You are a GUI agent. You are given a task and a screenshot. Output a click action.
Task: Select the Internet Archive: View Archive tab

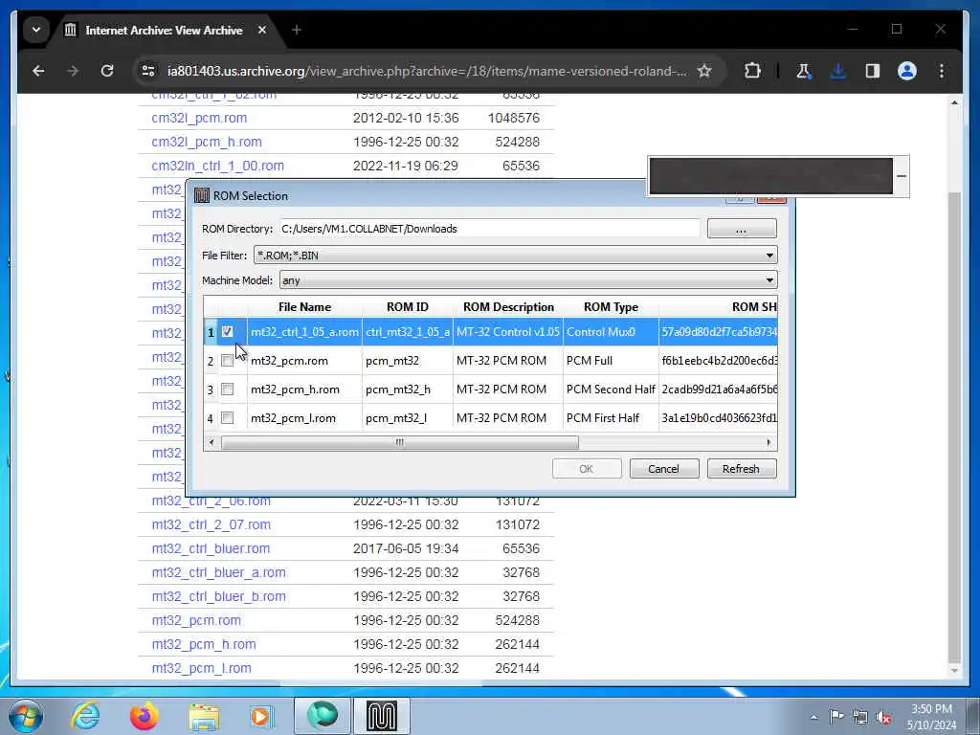[166, 30]
